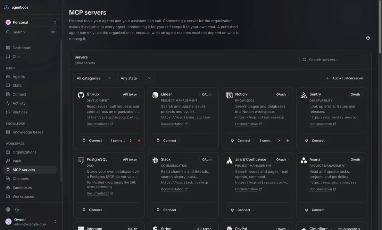Click the Search servers input field
The height and width of the screenshot is (230, 382).
(333, 60)
